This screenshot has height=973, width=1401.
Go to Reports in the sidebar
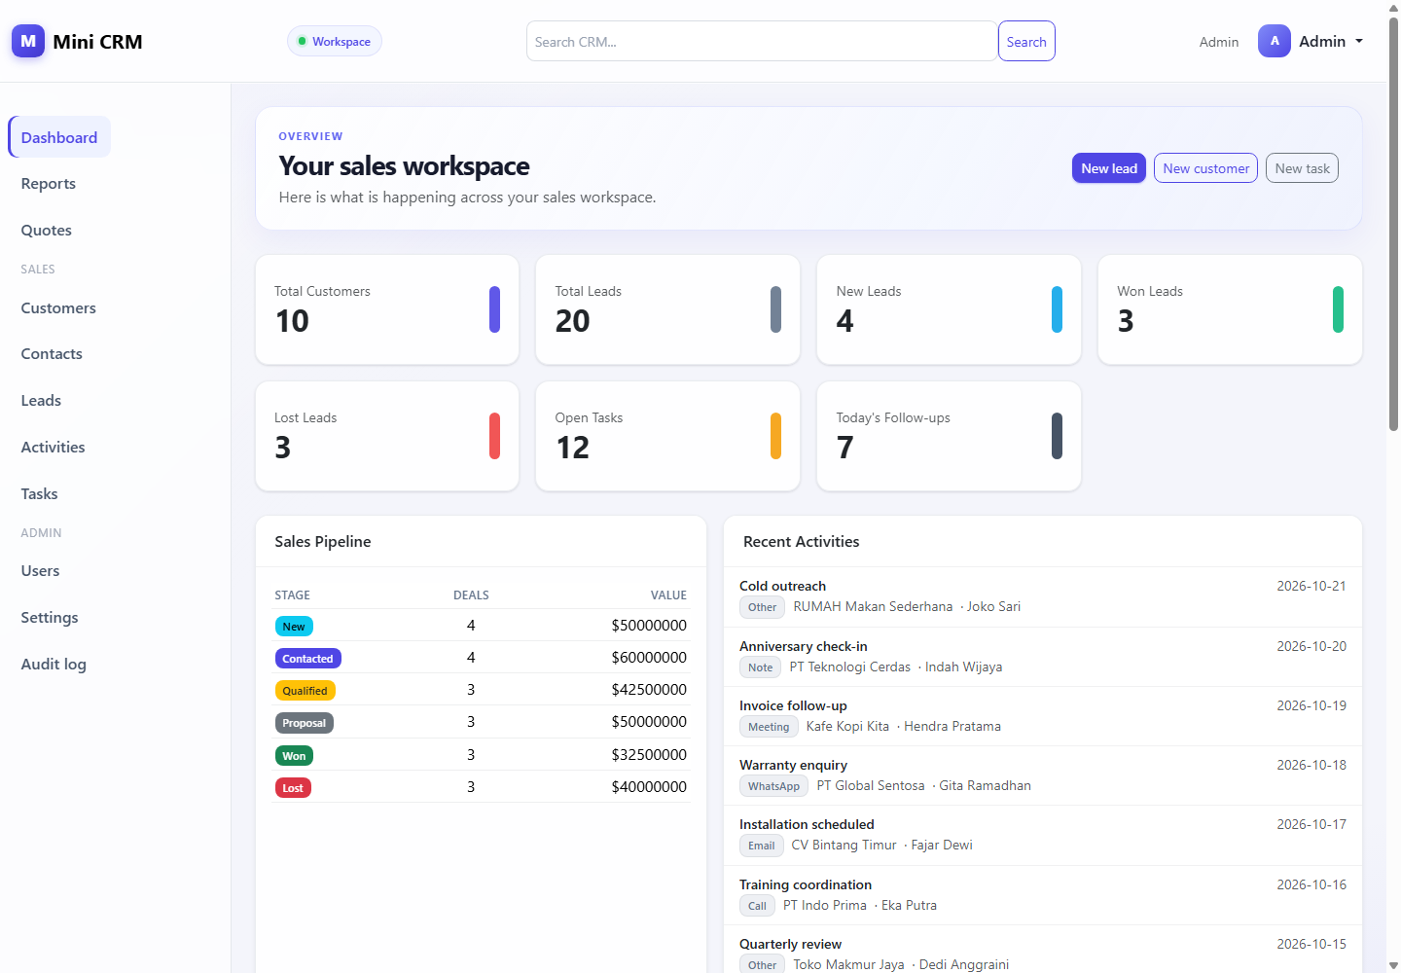pos(49,184)
